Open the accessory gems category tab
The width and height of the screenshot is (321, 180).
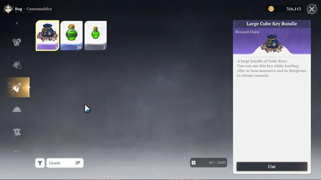17,65
